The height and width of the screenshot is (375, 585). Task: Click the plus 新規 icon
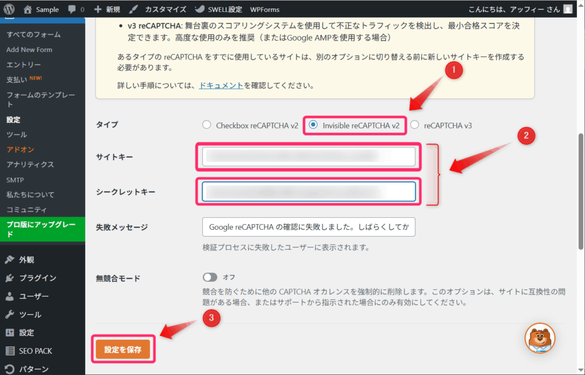[98, 9]
